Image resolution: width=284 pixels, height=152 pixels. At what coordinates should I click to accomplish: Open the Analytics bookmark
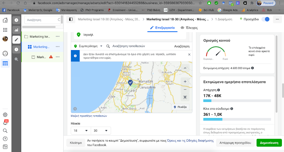250,10
